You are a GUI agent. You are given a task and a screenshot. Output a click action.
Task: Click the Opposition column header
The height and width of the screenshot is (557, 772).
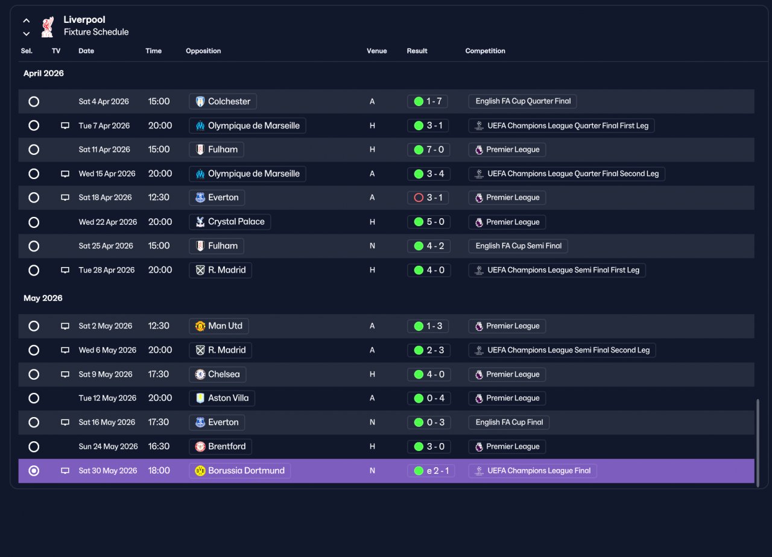203,51
